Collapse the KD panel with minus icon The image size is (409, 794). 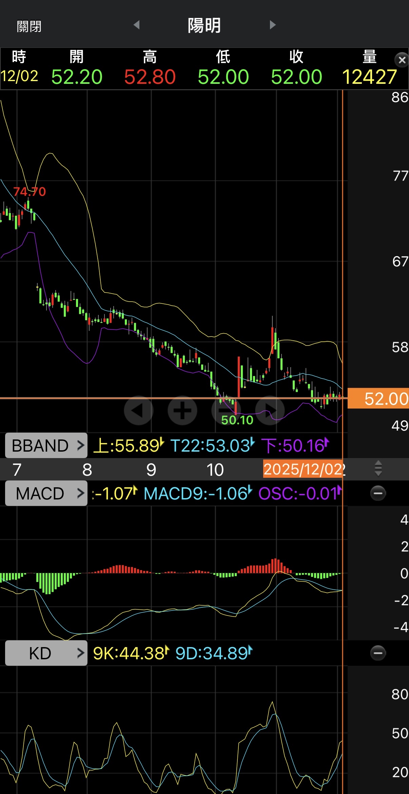point(378,653)
